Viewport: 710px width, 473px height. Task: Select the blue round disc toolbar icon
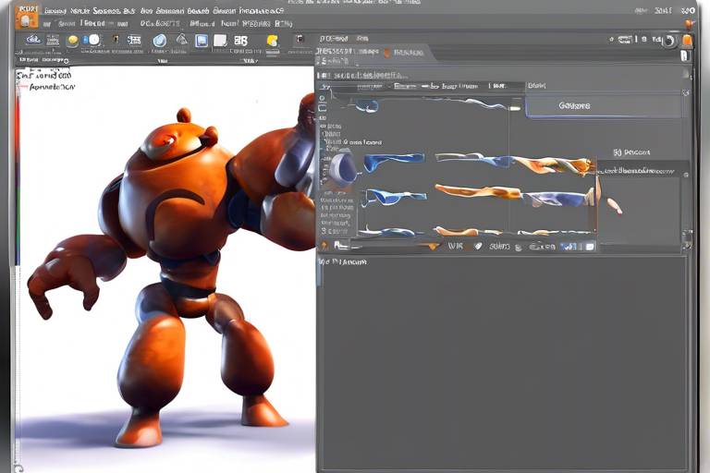click(159, 41)
